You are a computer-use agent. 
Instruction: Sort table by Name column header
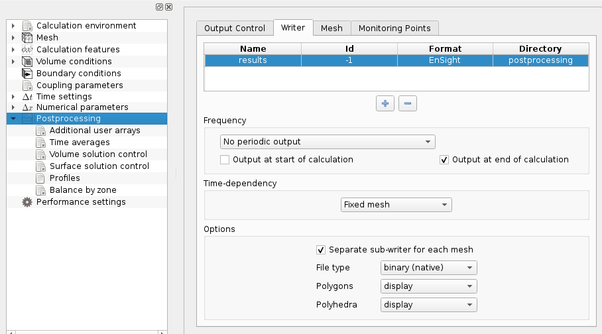(253, 49)
